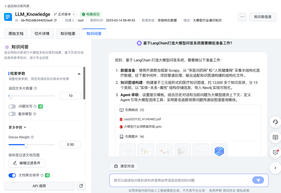This screenshot has width=281, height=193.
Task: Click 清空对话 to clear chat
Action: coord(124,166)
